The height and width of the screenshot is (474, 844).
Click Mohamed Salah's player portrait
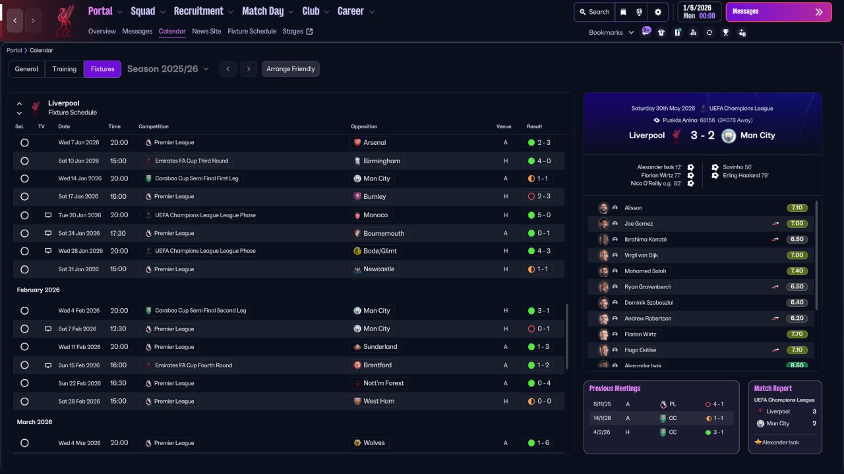pos(603,271)
